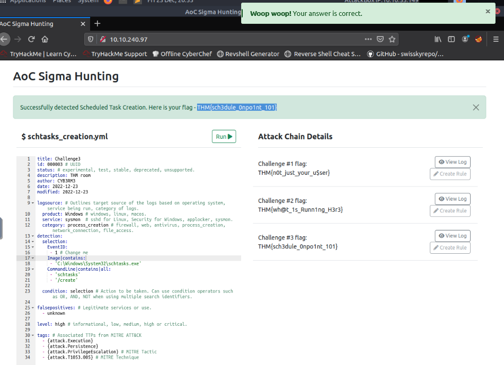Bookmark this page with the star icon
Image resolution: width=504 pixels, height=365 pixels.
[392, 39]
